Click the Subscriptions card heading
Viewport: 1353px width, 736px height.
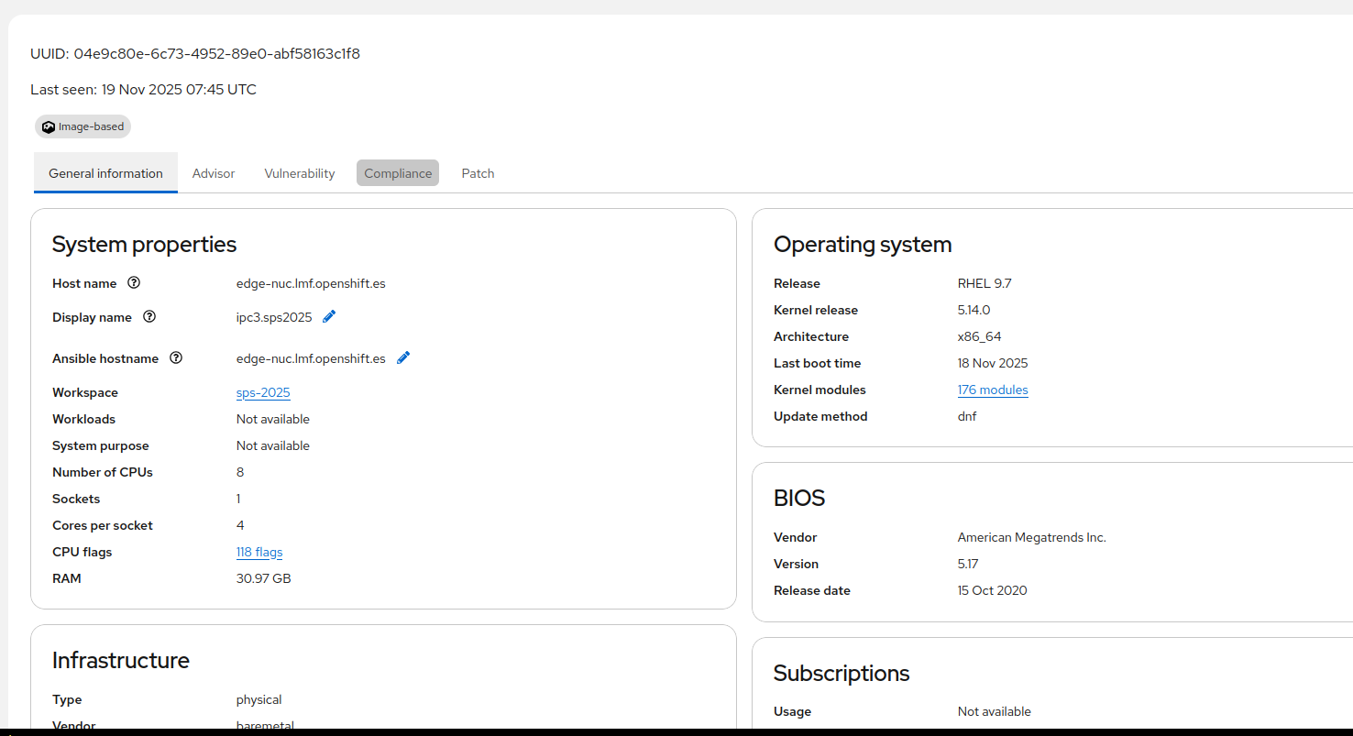[x=841, y=674]
